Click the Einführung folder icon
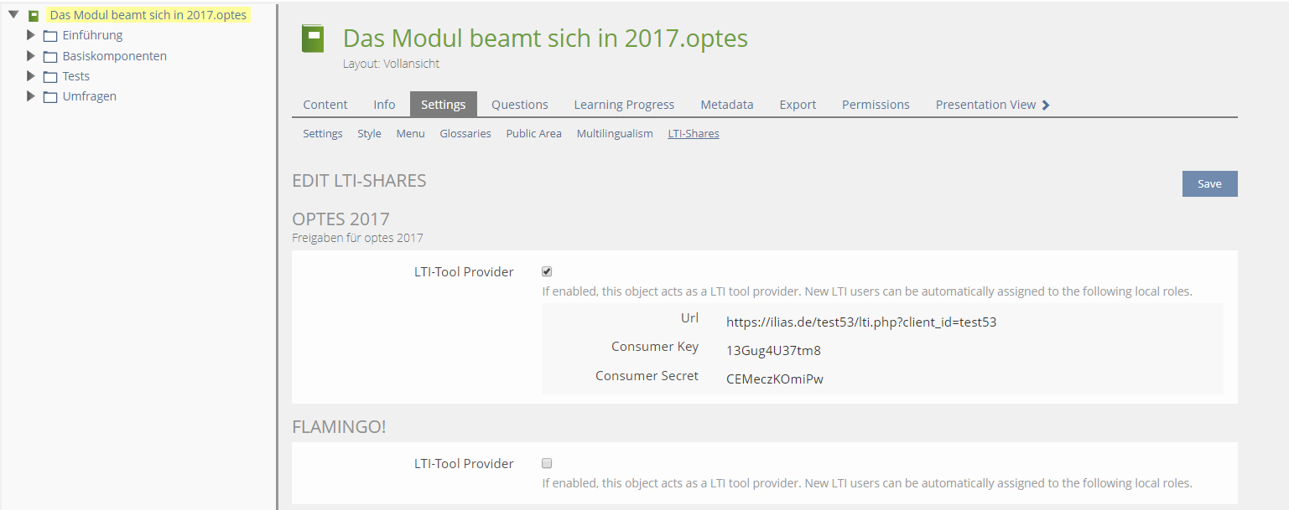This screenshot has height=510, width=1289. point(50,36)
